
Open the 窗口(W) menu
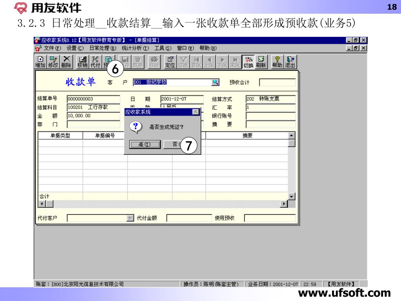(185, 48)
